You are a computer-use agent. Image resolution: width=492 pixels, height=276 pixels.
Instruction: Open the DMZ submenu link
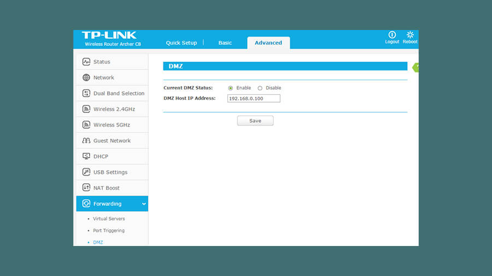click(x=98, y=242)
